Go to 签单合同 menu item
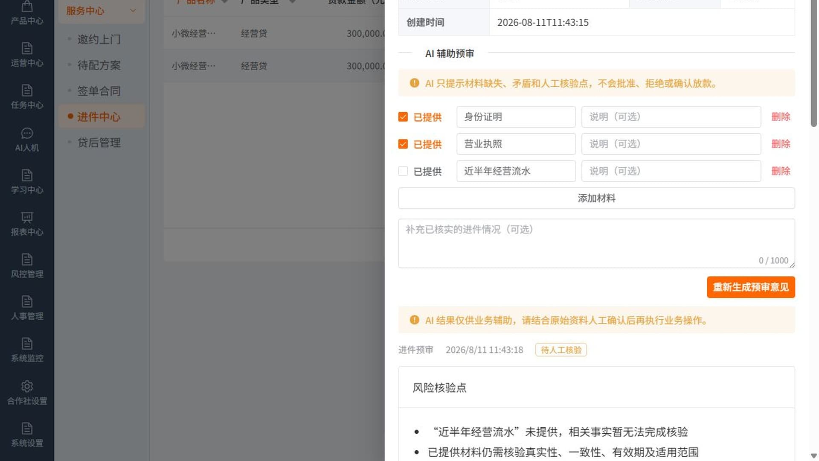Screen dimensions: 819x461 [99, 91]
